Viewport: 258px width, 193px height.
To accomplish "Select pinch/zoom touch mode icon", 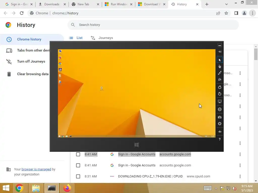I will pyautogui.click(x=220, y=73).
